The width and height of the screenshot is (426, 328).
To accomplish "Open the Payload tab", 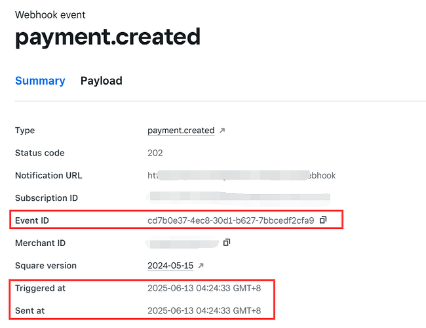I will (x=101, y=81).
